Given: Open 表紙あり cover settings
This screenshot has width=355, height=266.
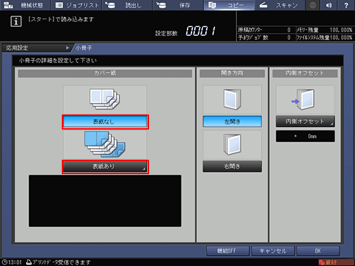Looking at the screenshot, I should [105, 167].
